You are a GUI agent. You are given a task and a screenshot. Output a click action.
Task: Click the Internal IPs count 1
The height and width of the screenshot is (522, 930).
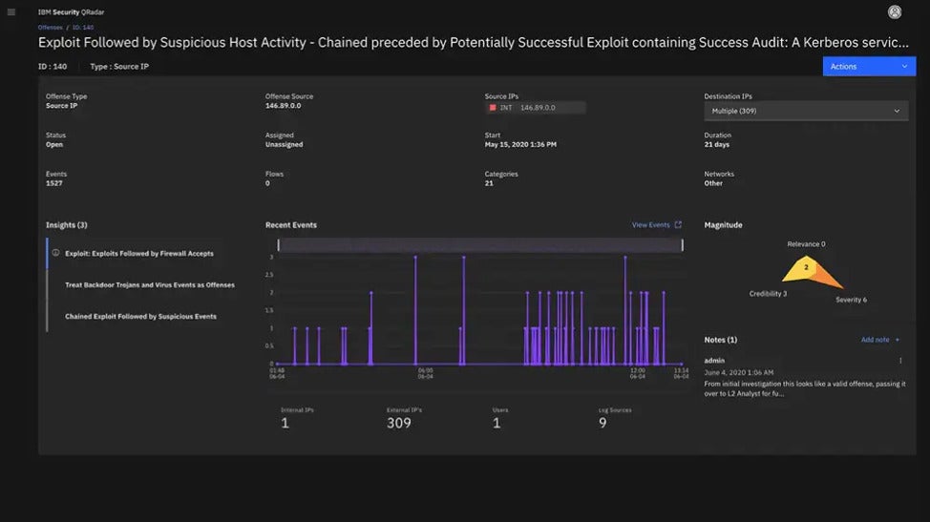click(285, 423)
